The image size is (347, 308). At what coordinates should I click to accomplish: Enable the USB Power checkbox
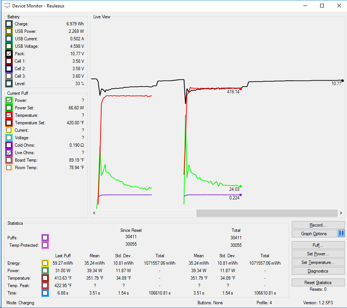coord(9,31)
